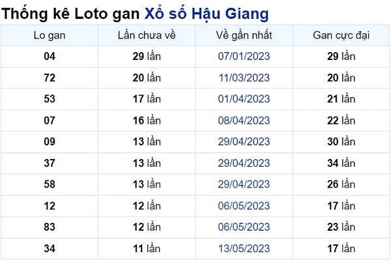Viewport: 391px width, 260px height.
Task: Select the 29/04/2023 link in row 58
Action: tap(244, 184)
